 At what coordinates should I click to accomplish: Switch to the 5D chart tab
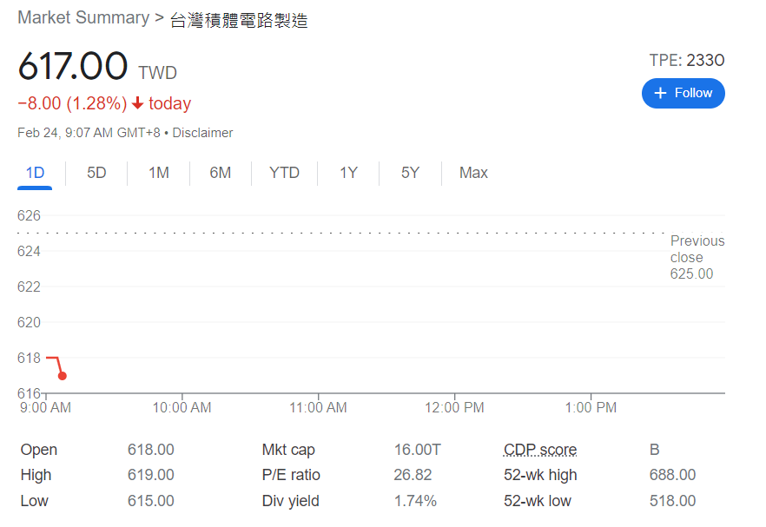[x=96, y=173]
